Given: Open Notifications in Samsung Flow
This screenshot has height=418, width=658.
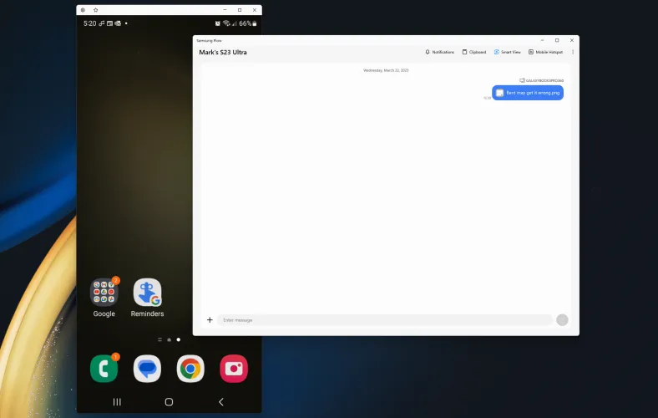Looking at the screenshot, I should pyautogui.click(x=440, y=52).
